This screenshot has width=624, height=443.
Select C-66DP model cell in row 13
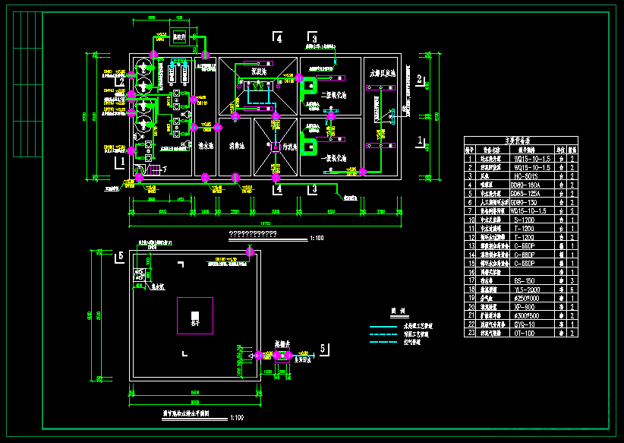pos(524,246)
